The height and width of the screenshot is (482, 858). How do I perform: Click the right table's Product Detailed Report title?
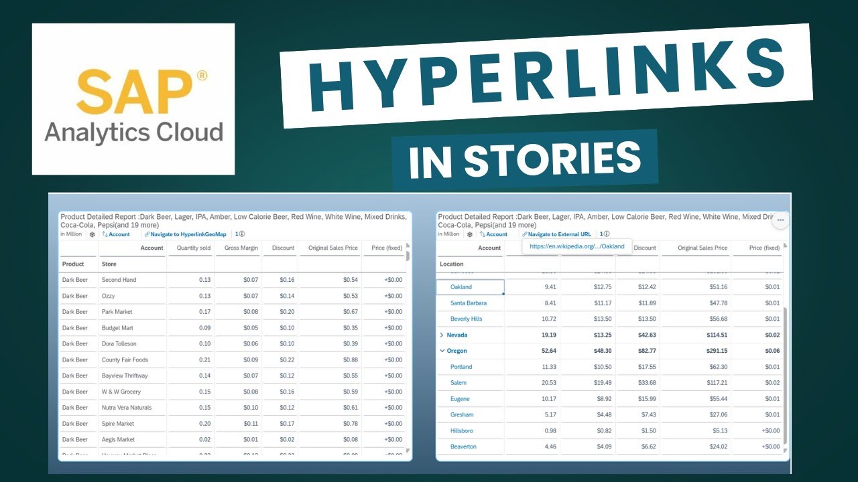coord(605,221)
